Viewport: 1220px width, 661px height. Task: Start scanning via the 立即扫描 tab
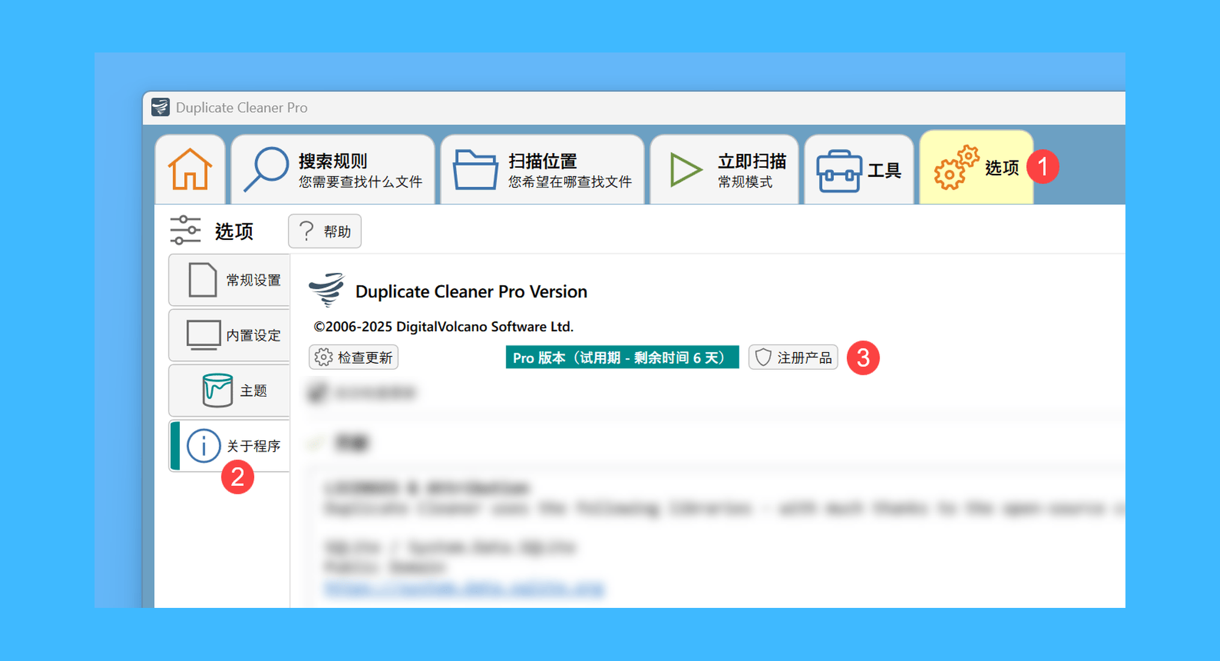click(724, 170)
